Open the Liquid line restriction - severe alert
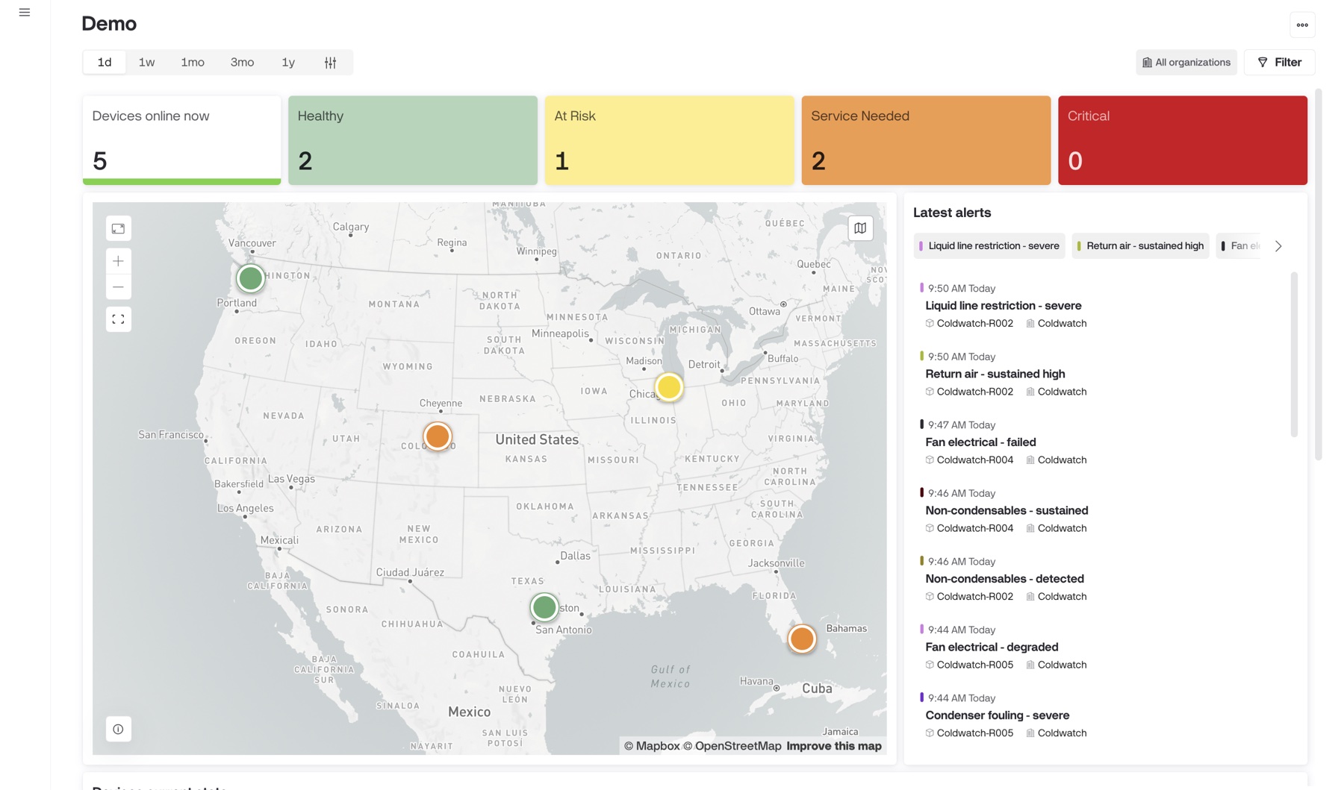This screenshot has height=790, width=1344. [x=1003, y=306]
